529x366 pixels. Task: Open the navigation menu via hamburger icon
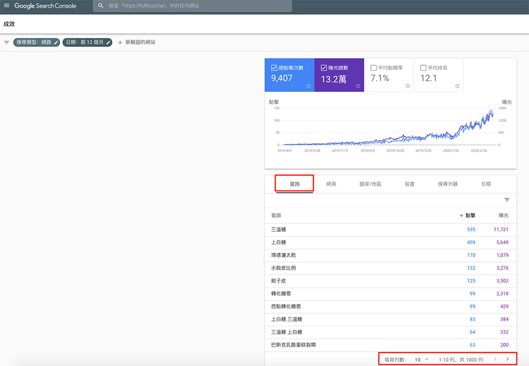click(x=7, y=6)
